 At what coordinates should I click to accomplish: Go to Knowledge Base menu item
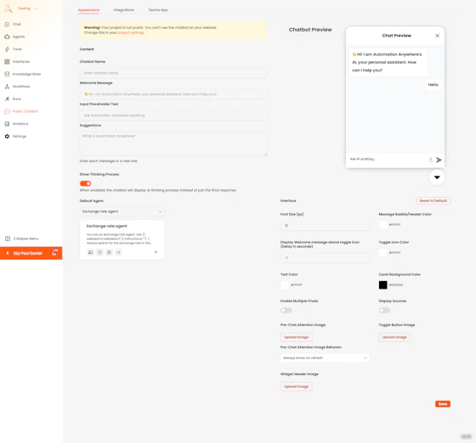pyautogui.click(x=26, y=74)
